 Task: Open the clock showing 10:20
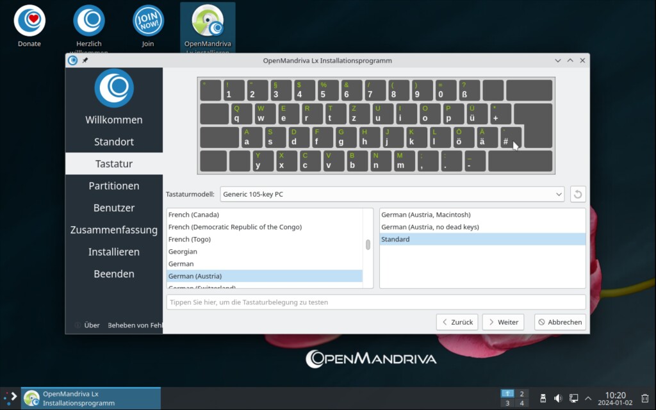click(x=615, y=398)
